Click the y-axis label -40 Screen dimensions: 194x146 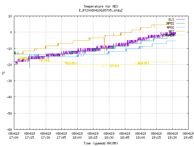click(9, 97)
